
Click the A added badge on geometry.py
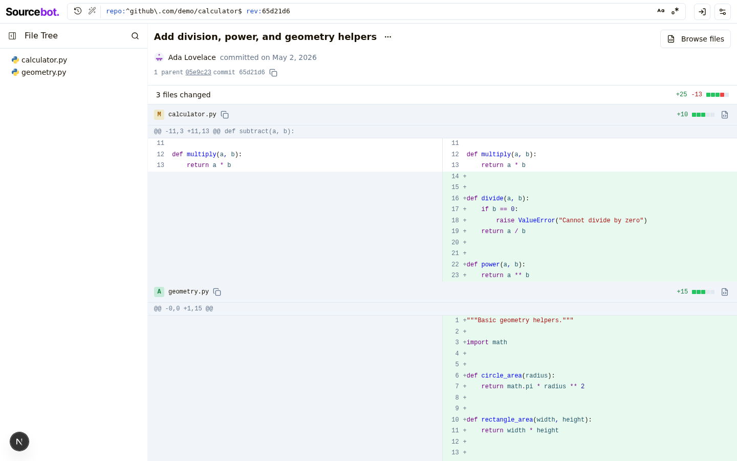coord(159,292)
